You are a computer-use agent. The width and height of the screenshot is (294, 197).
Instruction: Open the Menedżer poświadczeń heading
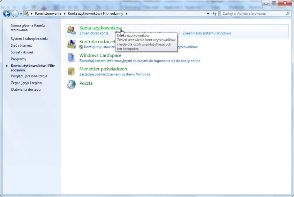103,69
